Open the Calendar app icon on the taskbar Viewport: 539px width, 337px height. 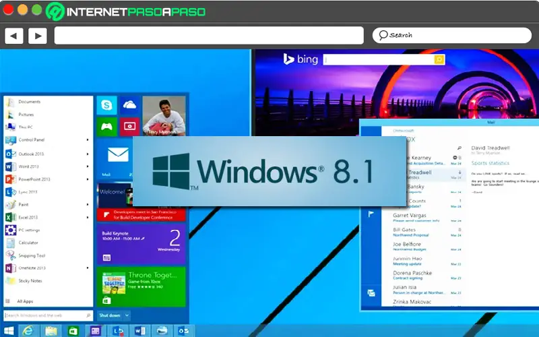(x=96, y=331)
